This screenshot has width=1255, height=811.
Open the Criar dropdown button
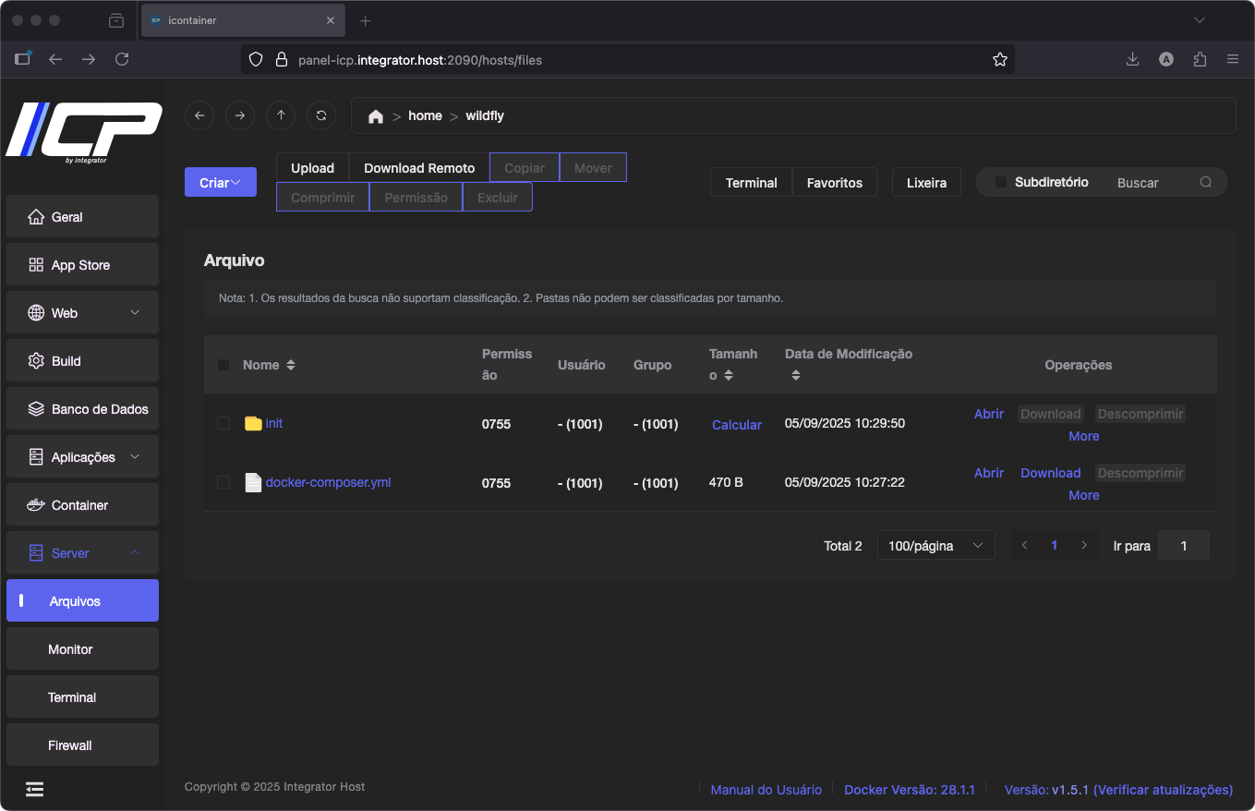[220, 182]
